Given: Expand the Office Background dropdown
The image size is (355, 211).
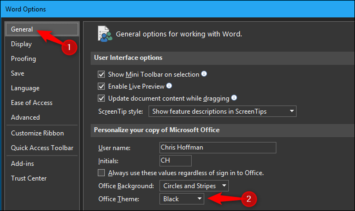Looking at the screenshot, I should tap(194, 186).
